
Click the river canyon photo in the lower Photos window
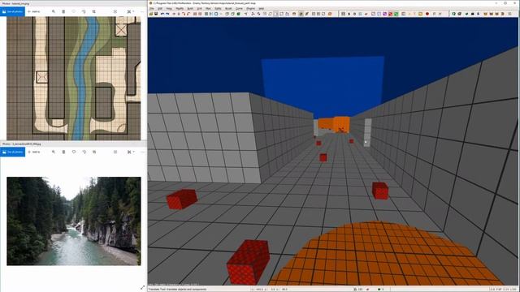(x=74, y=221)
